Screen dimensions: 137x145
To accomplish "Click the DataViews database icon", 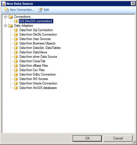I will [16, 52].
